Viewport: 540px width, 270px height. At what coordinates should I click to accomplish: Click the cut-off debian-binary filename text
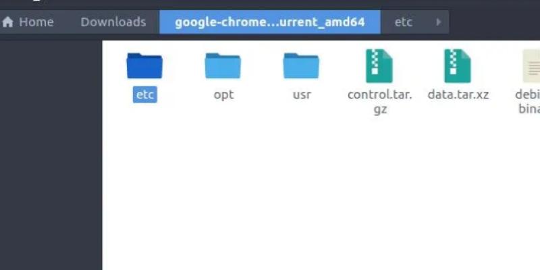point(529,101)
